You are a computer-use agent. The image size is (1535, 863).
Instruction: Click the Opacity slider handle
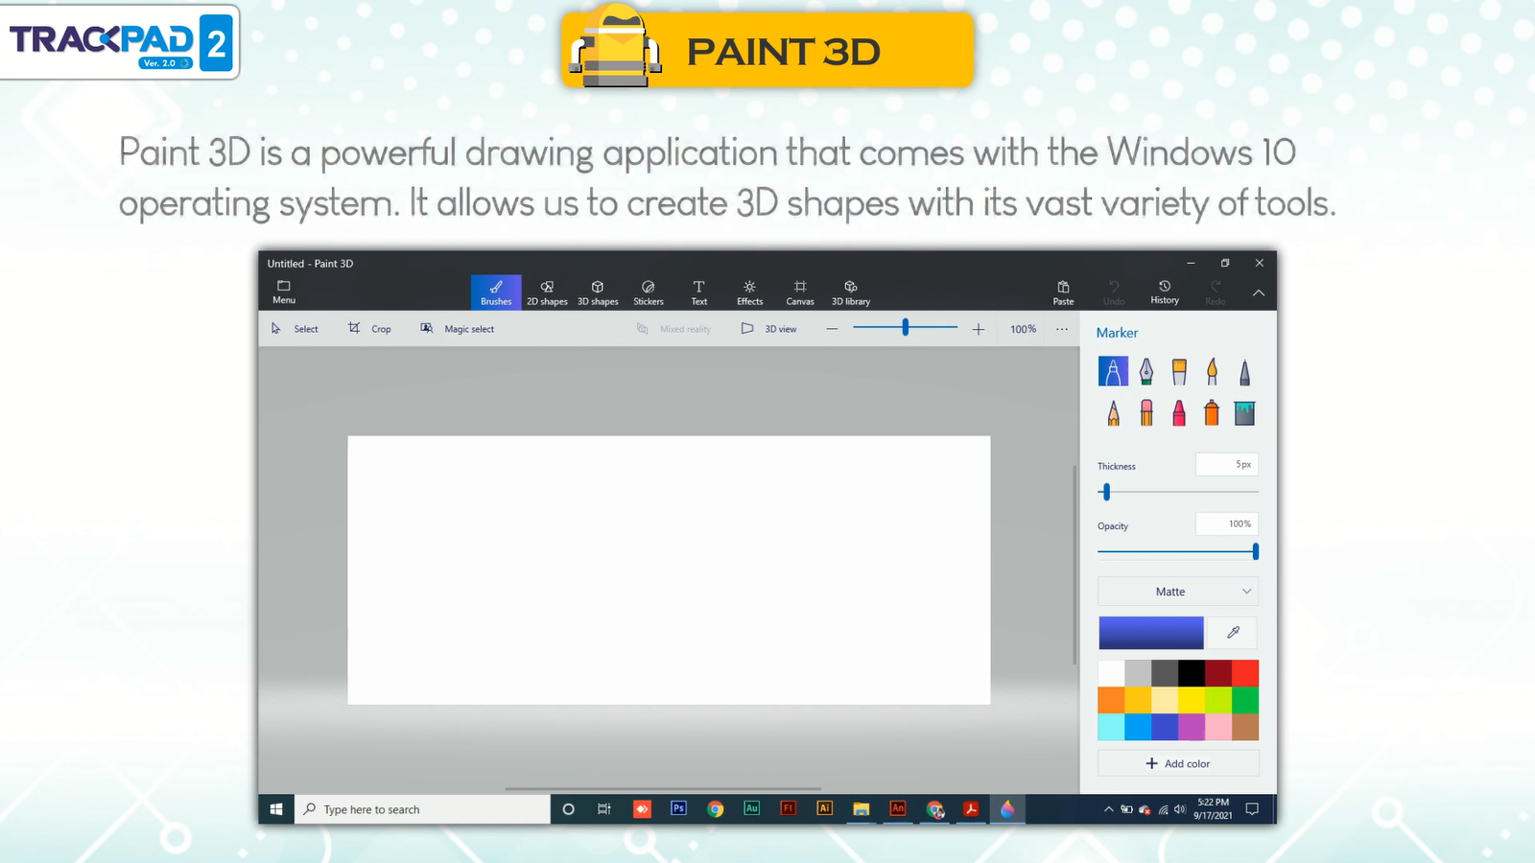pos(1255,551)
